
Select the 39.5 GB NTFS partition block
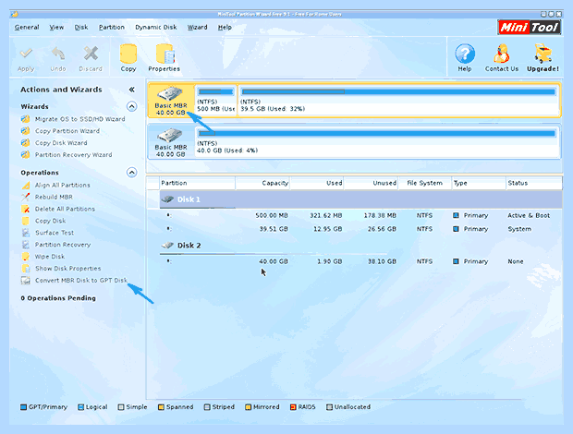click(x=398, y=101)
